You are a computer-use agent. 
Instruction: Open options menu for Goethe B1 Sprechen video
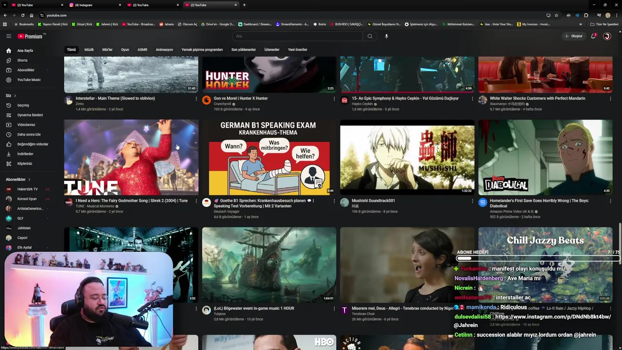click(x=334, y=201)
